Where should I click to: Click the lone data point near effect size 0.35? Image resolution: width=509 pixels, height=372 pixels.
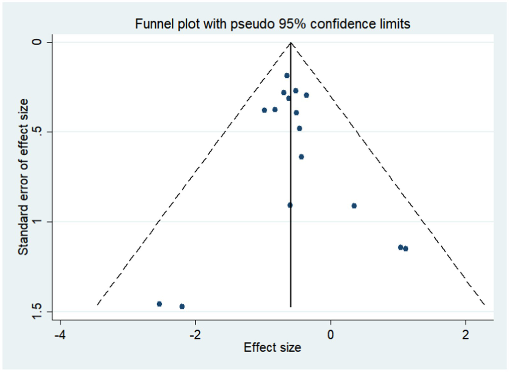click(354, 206)
